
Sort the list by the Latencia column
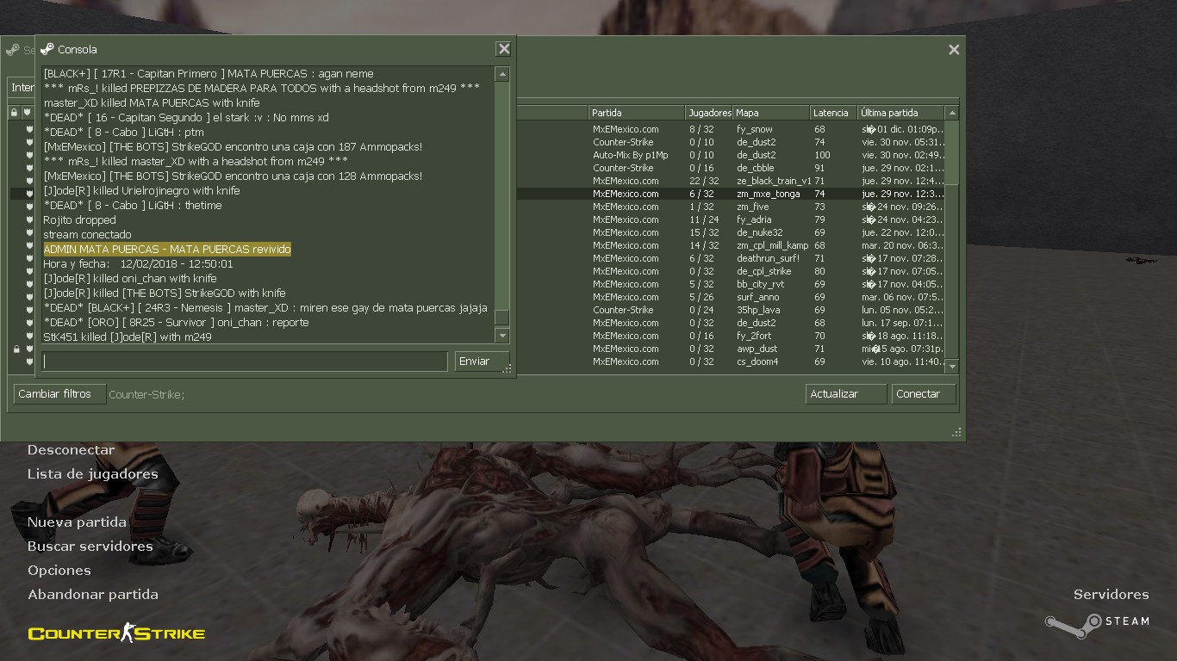[833, 113]
